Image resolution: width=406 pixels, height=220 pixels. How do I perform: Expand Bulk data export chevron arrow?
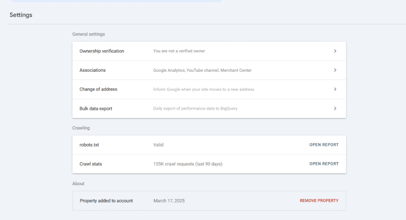click(335, 109)
